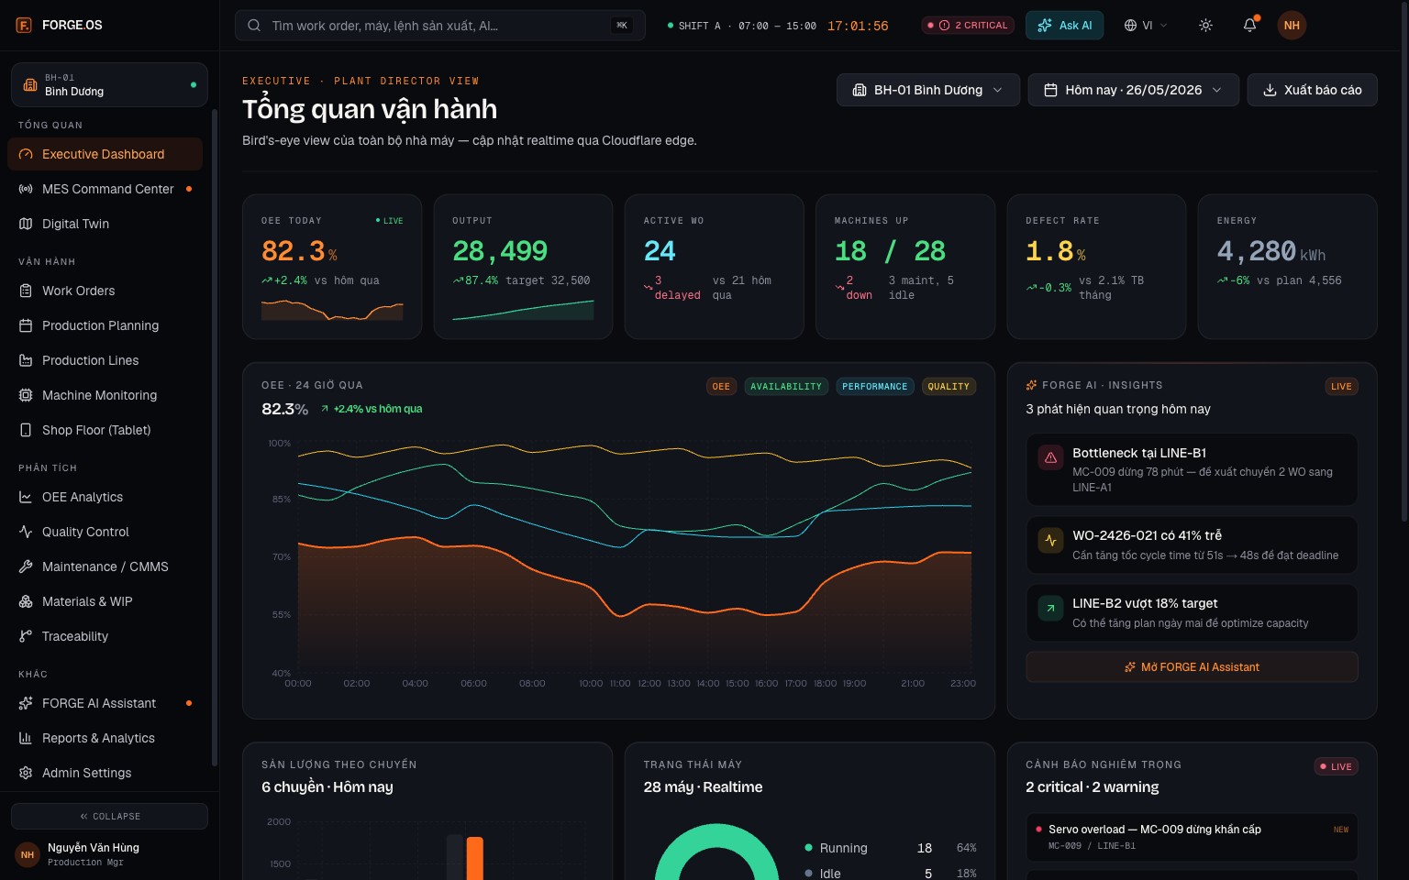Click the Shift A 07:00 – 15:00 indicator

click(741, 26)
